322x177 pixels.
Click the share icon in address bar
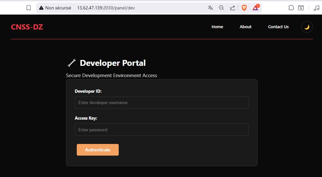click(x=233, y=8)
